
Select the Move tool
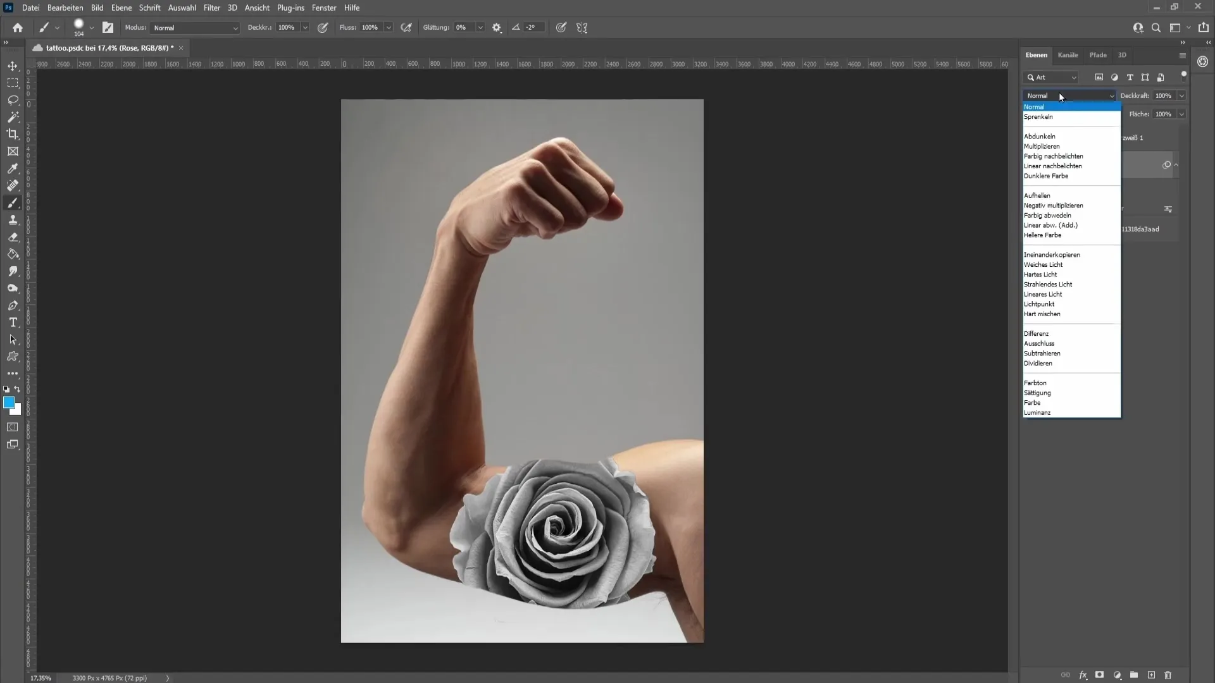[11, 66]
